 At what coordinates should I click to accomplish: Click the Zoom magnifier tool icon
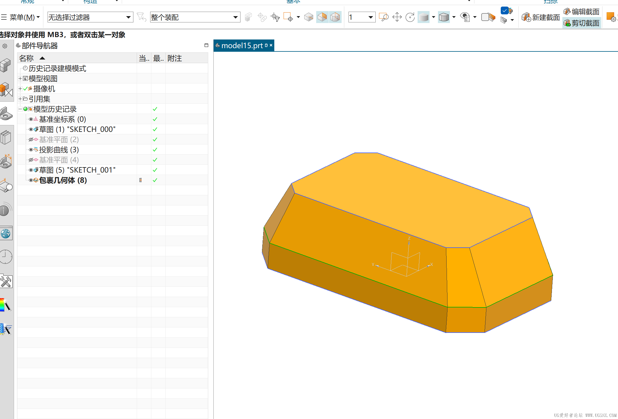click(x=383, y=17)
